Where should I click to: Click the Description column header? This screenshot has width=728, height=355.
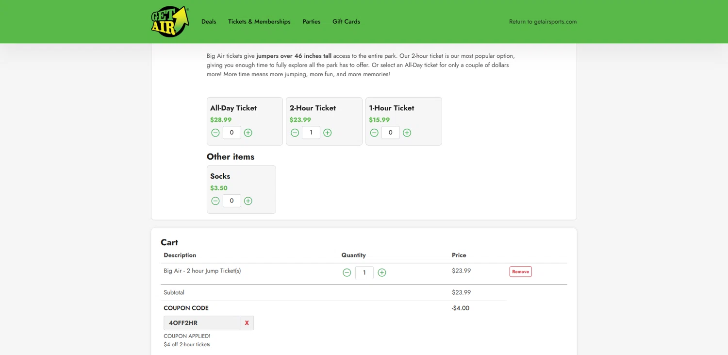click(x=180, y=255)
